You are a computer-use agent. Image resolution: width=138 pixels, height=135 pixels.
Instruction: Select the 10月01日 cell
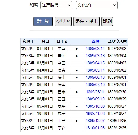[45, 114]
